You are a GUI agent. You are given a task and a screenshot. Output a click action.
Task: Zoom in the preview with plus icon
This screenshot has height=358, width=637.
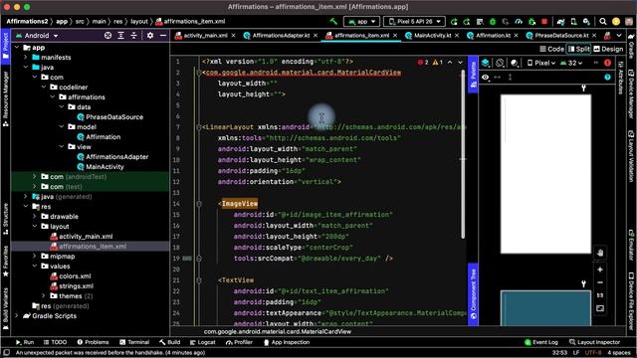(x=600, y=269)
